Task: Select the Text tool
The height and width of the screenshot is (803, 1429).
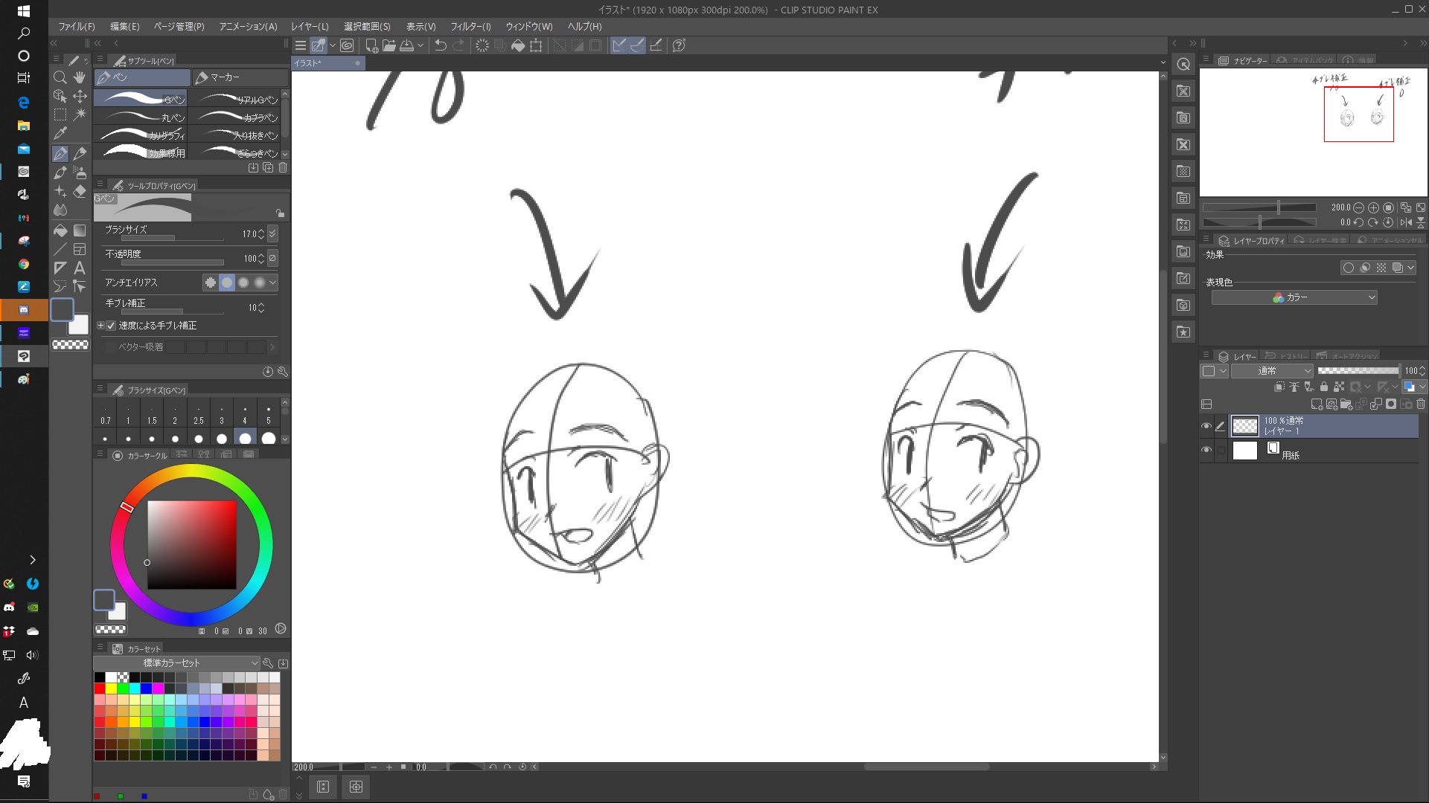Action: point(80,268)
